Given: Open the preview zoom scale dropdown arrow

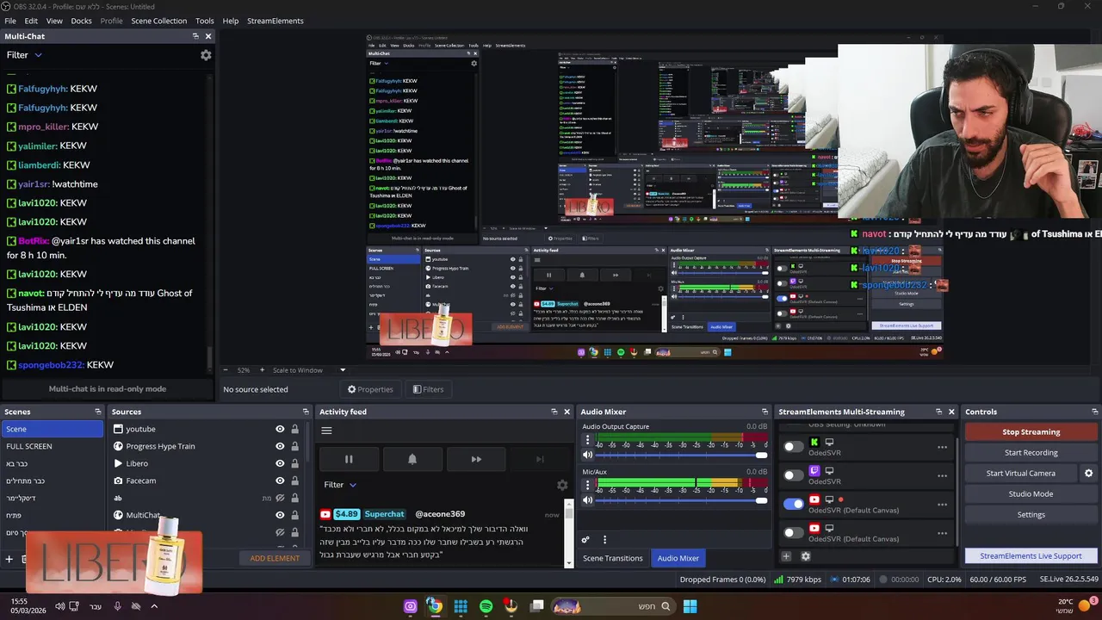Looking at the screenshot, I should 343,370.
